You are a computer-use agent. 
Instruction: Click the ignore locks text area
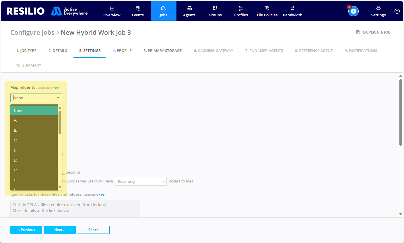coord(75,209)
